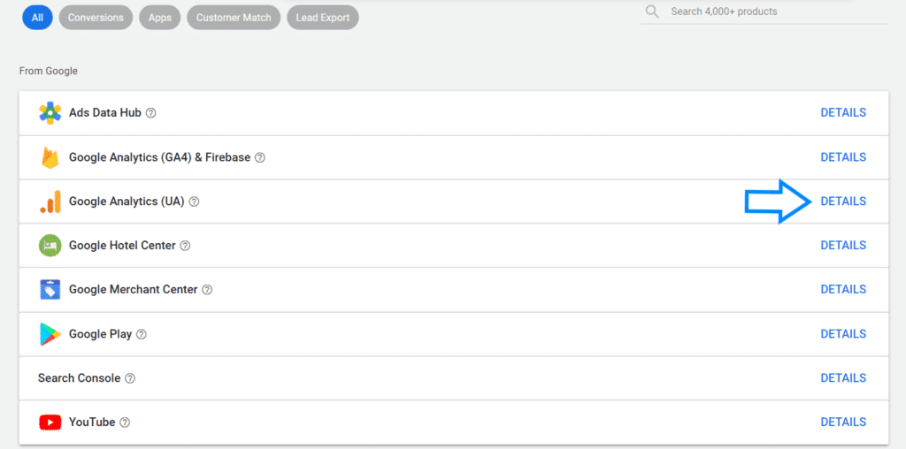Click the Google Play triangle icon
The image size is (906, 449).
click(x=50, y=334)
